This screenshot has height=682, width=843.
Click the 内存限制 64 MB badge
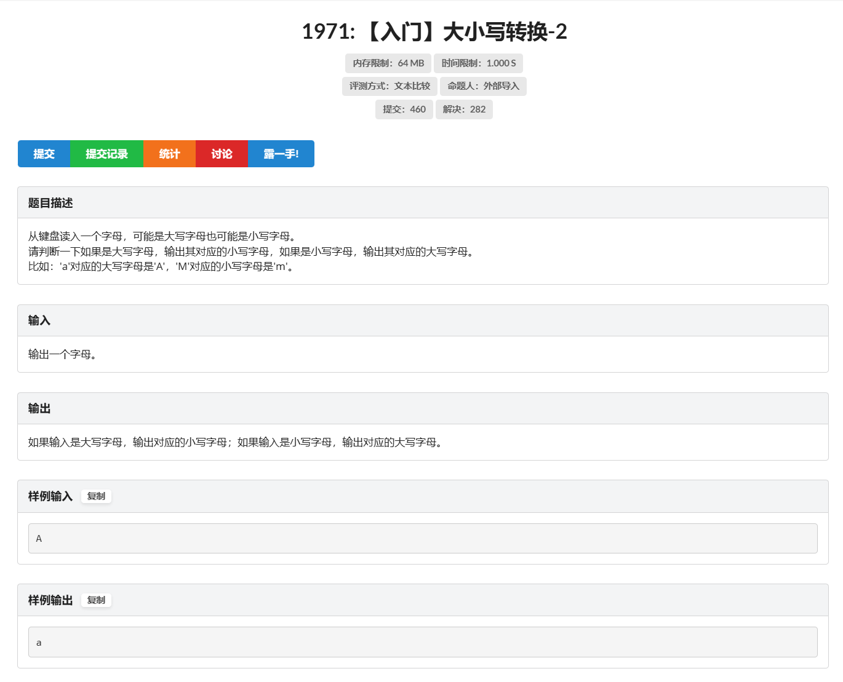[x=388, y=63]
